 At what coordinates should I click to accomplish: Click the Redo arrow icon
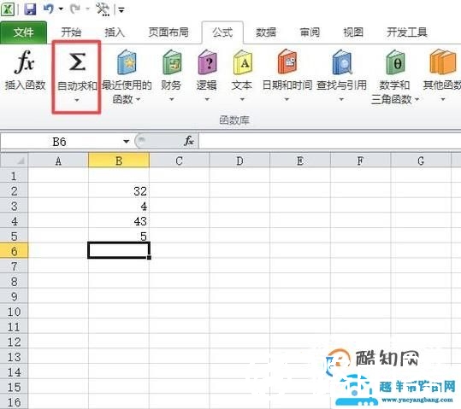coord(75,9)
